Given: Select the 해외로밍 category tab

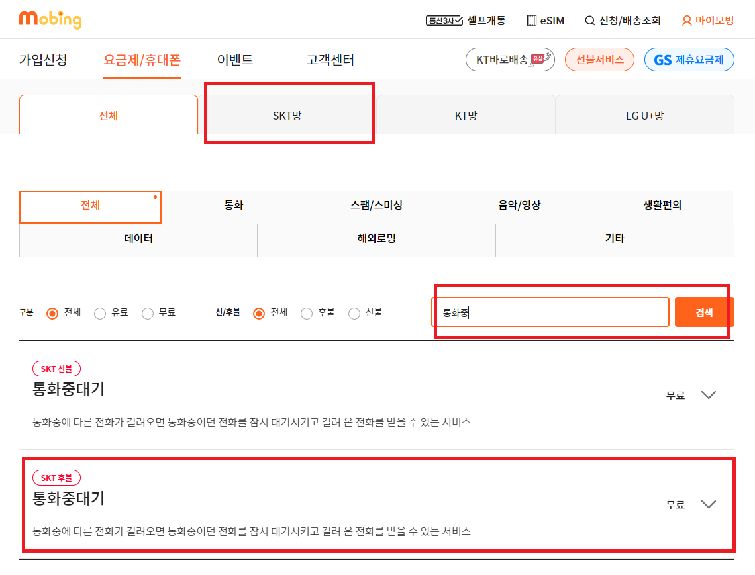Looking at the screenshot, I should [x=377, y=240].
